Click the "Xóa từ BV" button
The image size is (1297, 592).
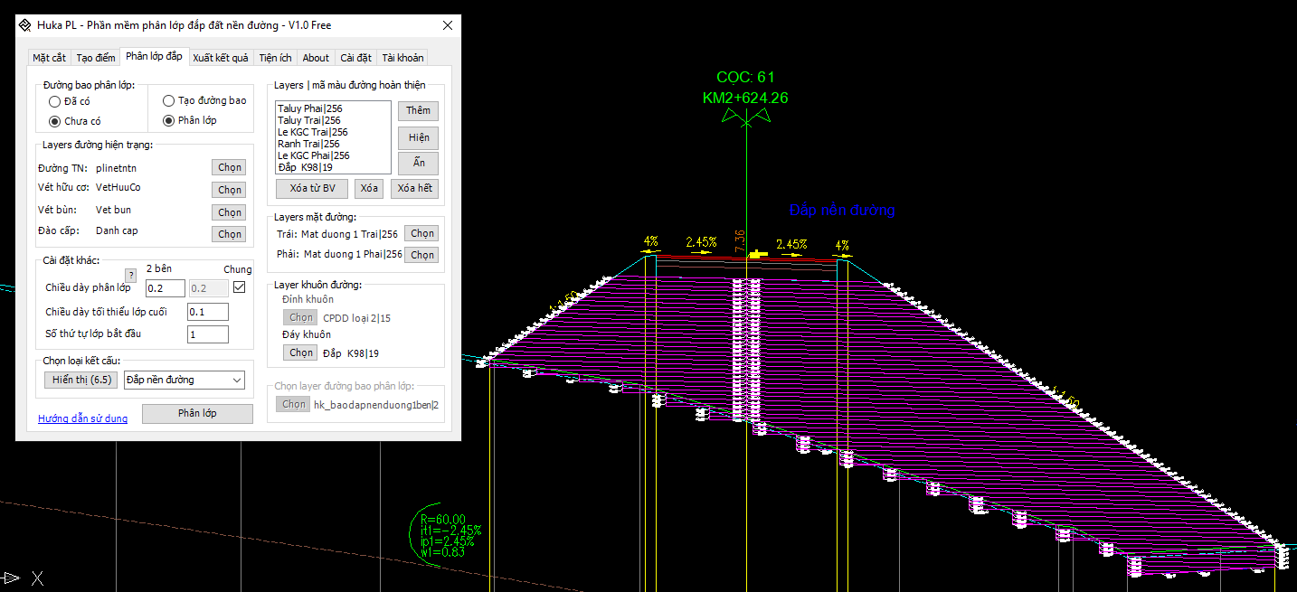pos(312,188)
